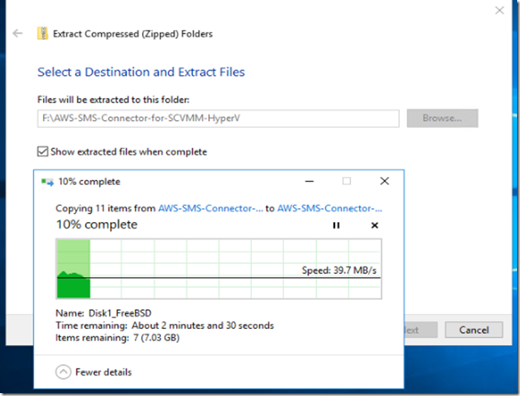The height and width of the screenshot is (396, 520).
Task: Collapse the dialog with the Fewer details chevron
Action: click(x=63, y=372)
